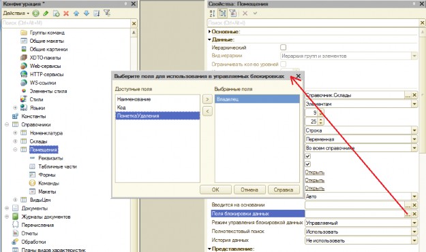This screenshot has height=252, width=426.
Task: Open the Переменная dropdown
Action: 414,139
